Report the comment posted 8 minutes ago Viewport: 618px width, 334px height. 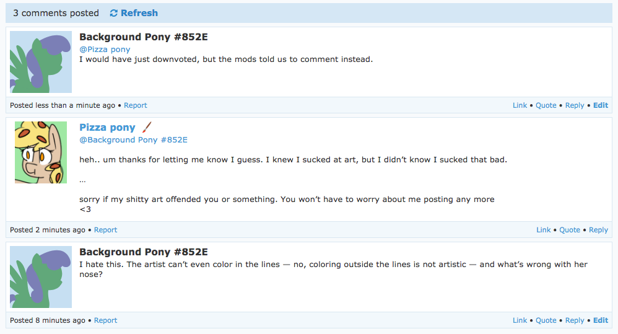105,320
